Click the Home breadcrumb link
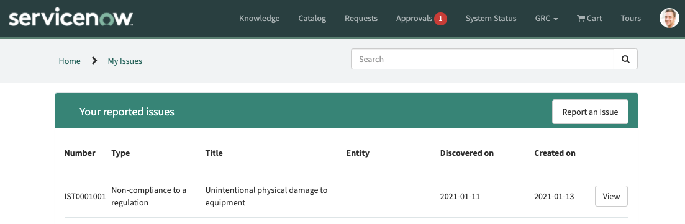The image size is (685, 224). 70,61
